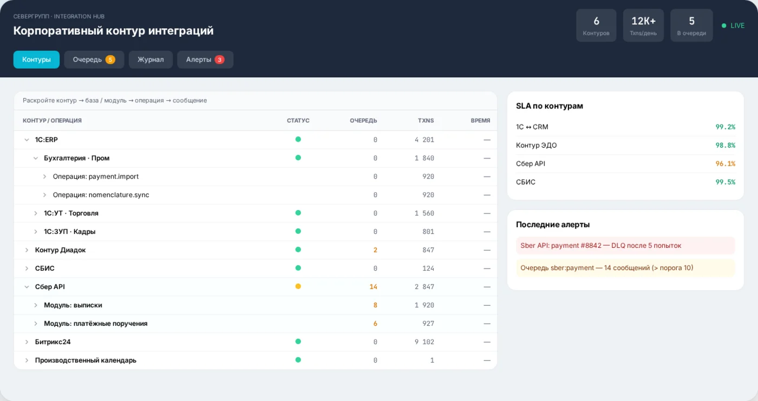Viewport: 758px width, 401px height.
Task: Expand Модуль: платёжные поручения
Action: pyautogui.click(x=36, y=324)
